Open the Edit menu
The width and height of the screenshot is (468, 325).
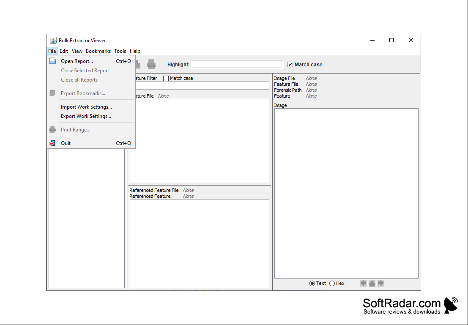point(63,51)
